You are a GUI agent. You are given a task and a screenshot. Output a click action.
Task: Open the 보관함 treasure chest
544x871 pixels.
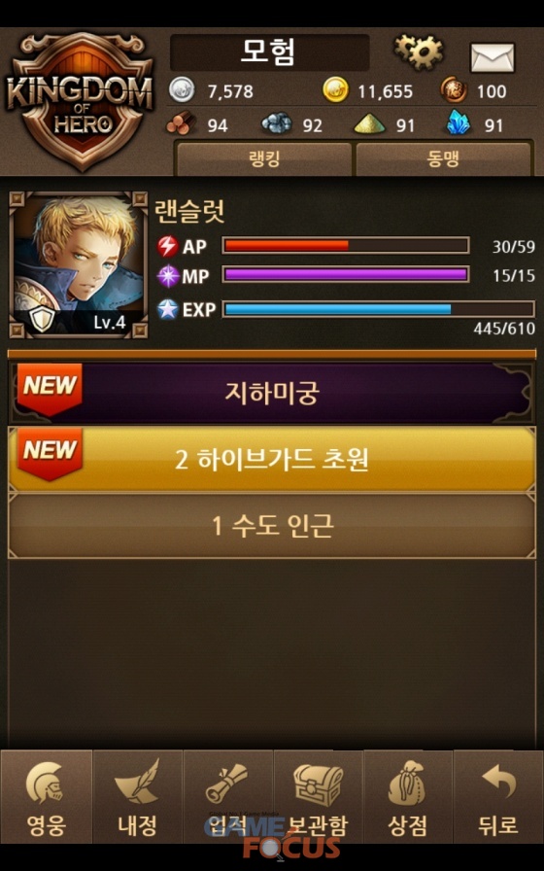[318, 796]
